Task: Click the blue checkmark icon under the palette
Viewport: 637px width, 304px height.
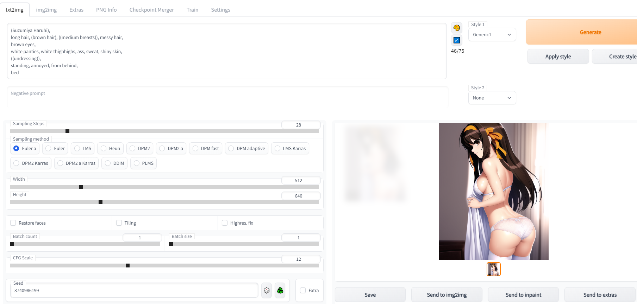Action: tap(457, 40)
